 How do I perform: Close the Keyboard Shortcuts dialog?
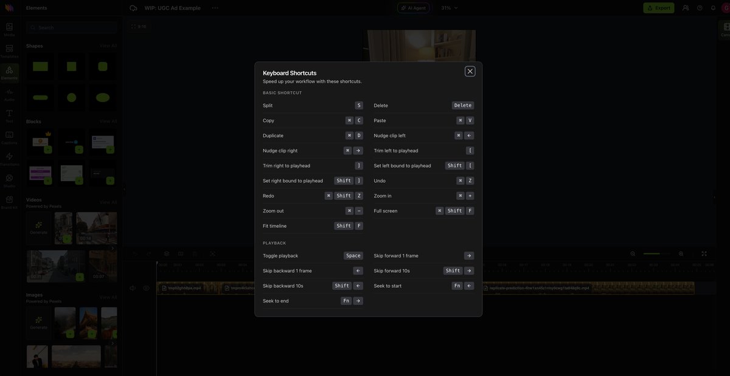pyautogui.click(x=470, y=71)
